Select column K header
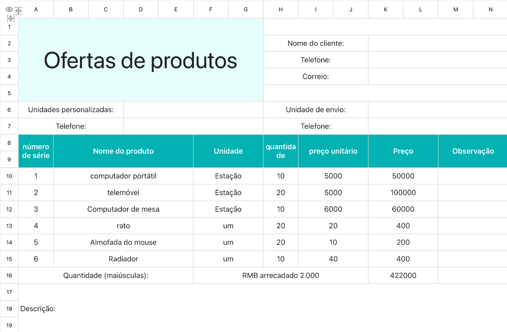Image resolution: width=507 pixels, height=332 pixels. 386,9
